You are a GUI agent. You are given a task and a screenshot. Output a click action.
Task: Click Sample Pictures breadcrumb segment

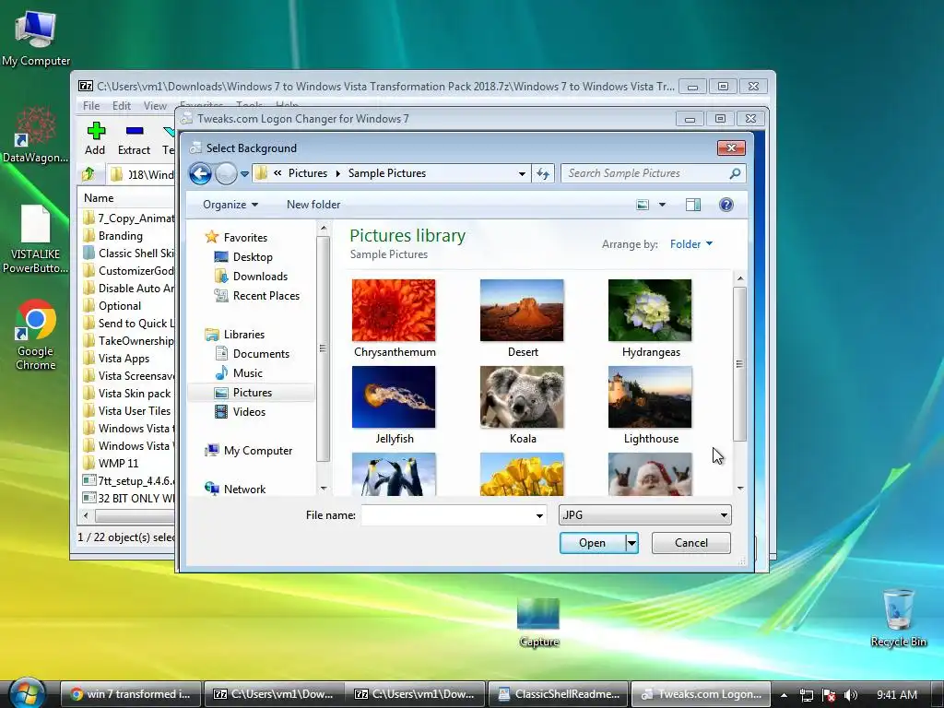click(387, 173)
